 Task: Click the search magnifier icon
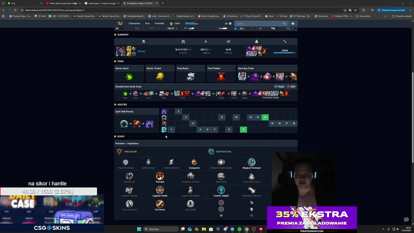[x=284, y=23]
